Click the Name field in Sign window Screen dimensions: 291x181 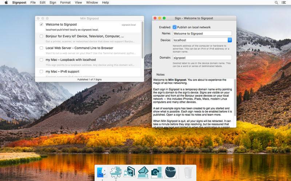point(202,33)
